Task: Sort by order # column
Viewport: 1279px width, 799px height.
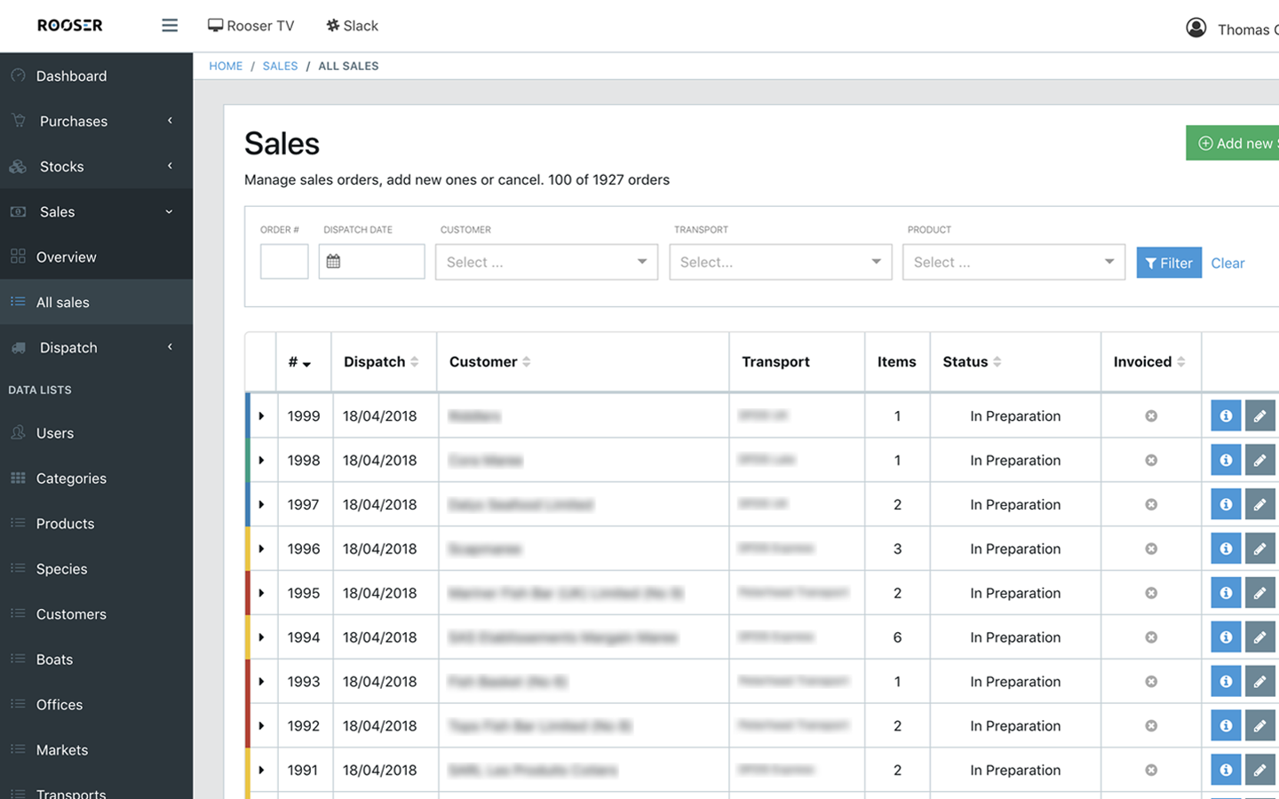Action: point(299,362)
